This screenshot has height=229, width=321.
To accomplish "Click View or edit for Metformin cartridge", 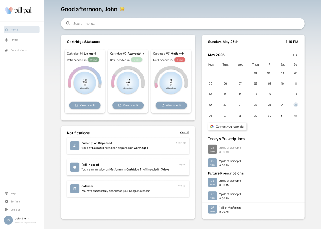I will 171,105.
